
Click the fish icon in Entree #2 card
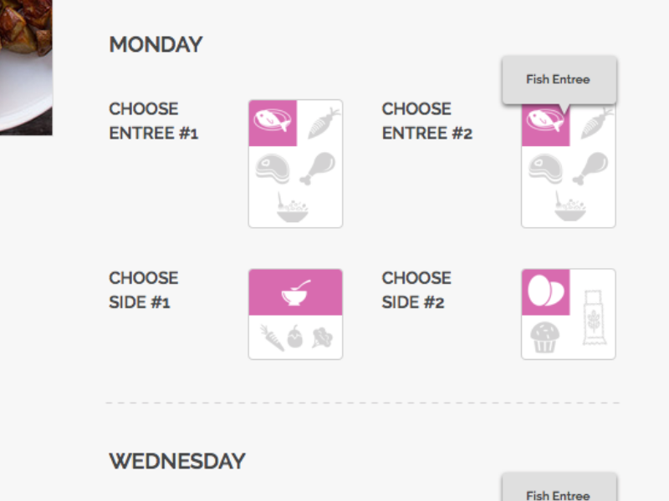[545, 122]
